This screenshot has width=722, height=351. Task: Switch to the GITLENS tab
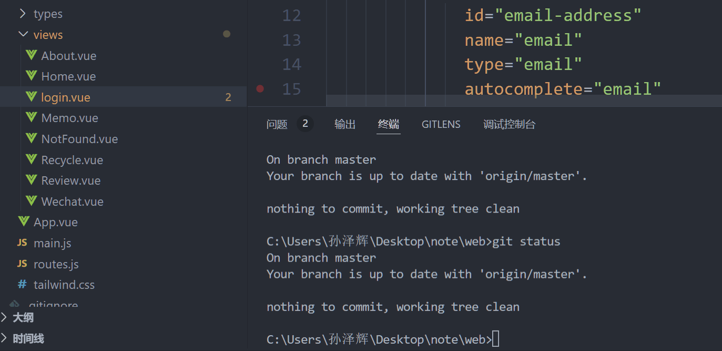tap(441, 124)
